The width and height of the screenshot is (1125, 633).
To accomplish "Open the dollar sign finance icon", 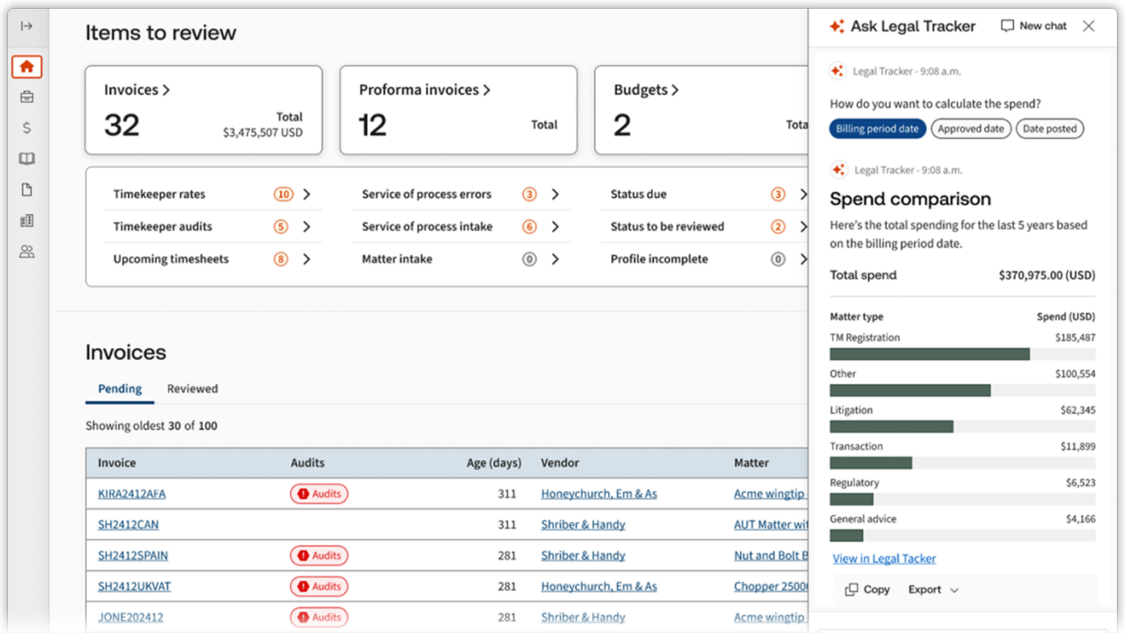I will (x=26, y=127).
